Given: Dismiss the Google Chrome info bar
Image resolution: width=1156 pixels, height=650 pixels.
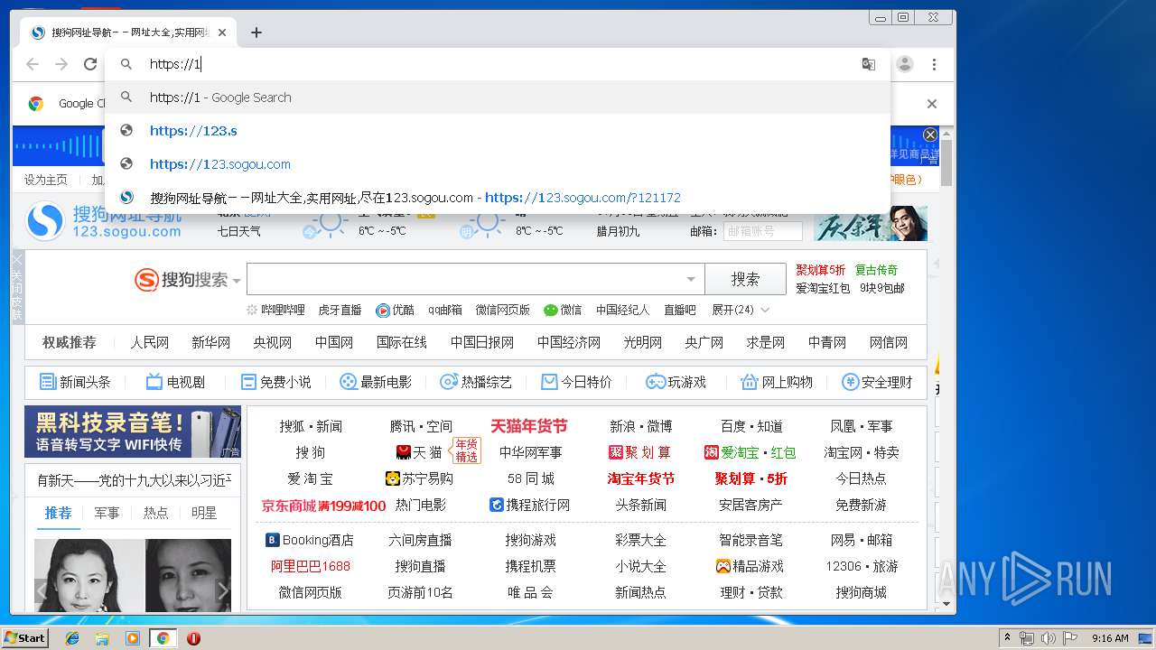Looking at the screenshot, I should (932, 104).
